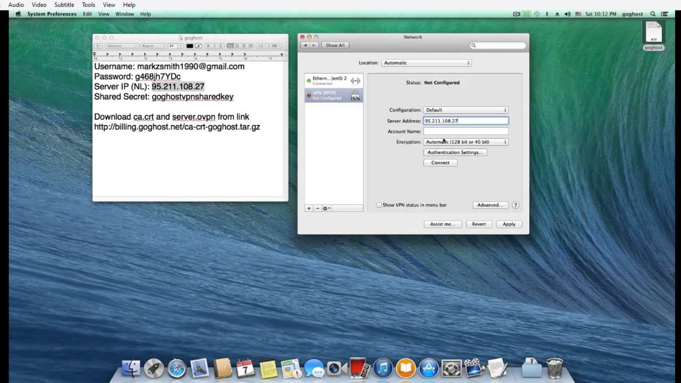Open network gear action menu
681x383 pixels.
click(327, 209)
